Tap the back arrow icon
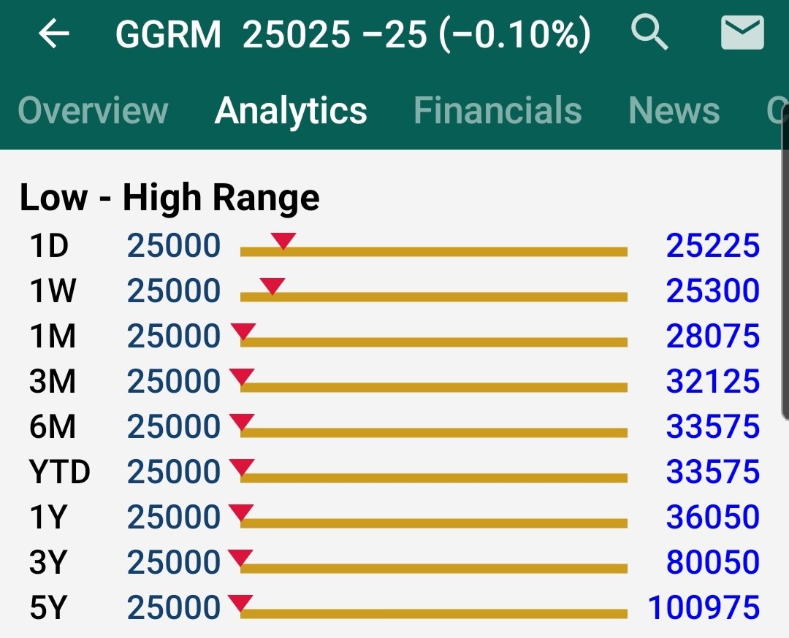The image size is (789, 638). pyautogui.click(x=54, y=34)
